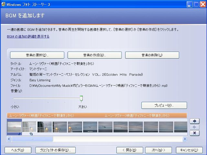The image size is (207, 155).
Task: Select the sixth thumbnail, a helicopter over the sea
Action: (x=90, y=127)
